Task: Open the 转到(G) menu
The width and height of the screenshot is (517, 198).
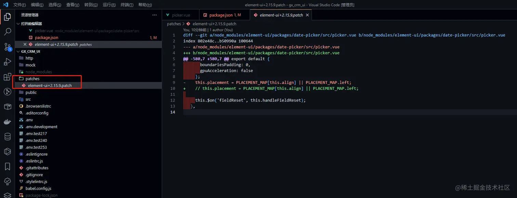Action: (91, 5)
